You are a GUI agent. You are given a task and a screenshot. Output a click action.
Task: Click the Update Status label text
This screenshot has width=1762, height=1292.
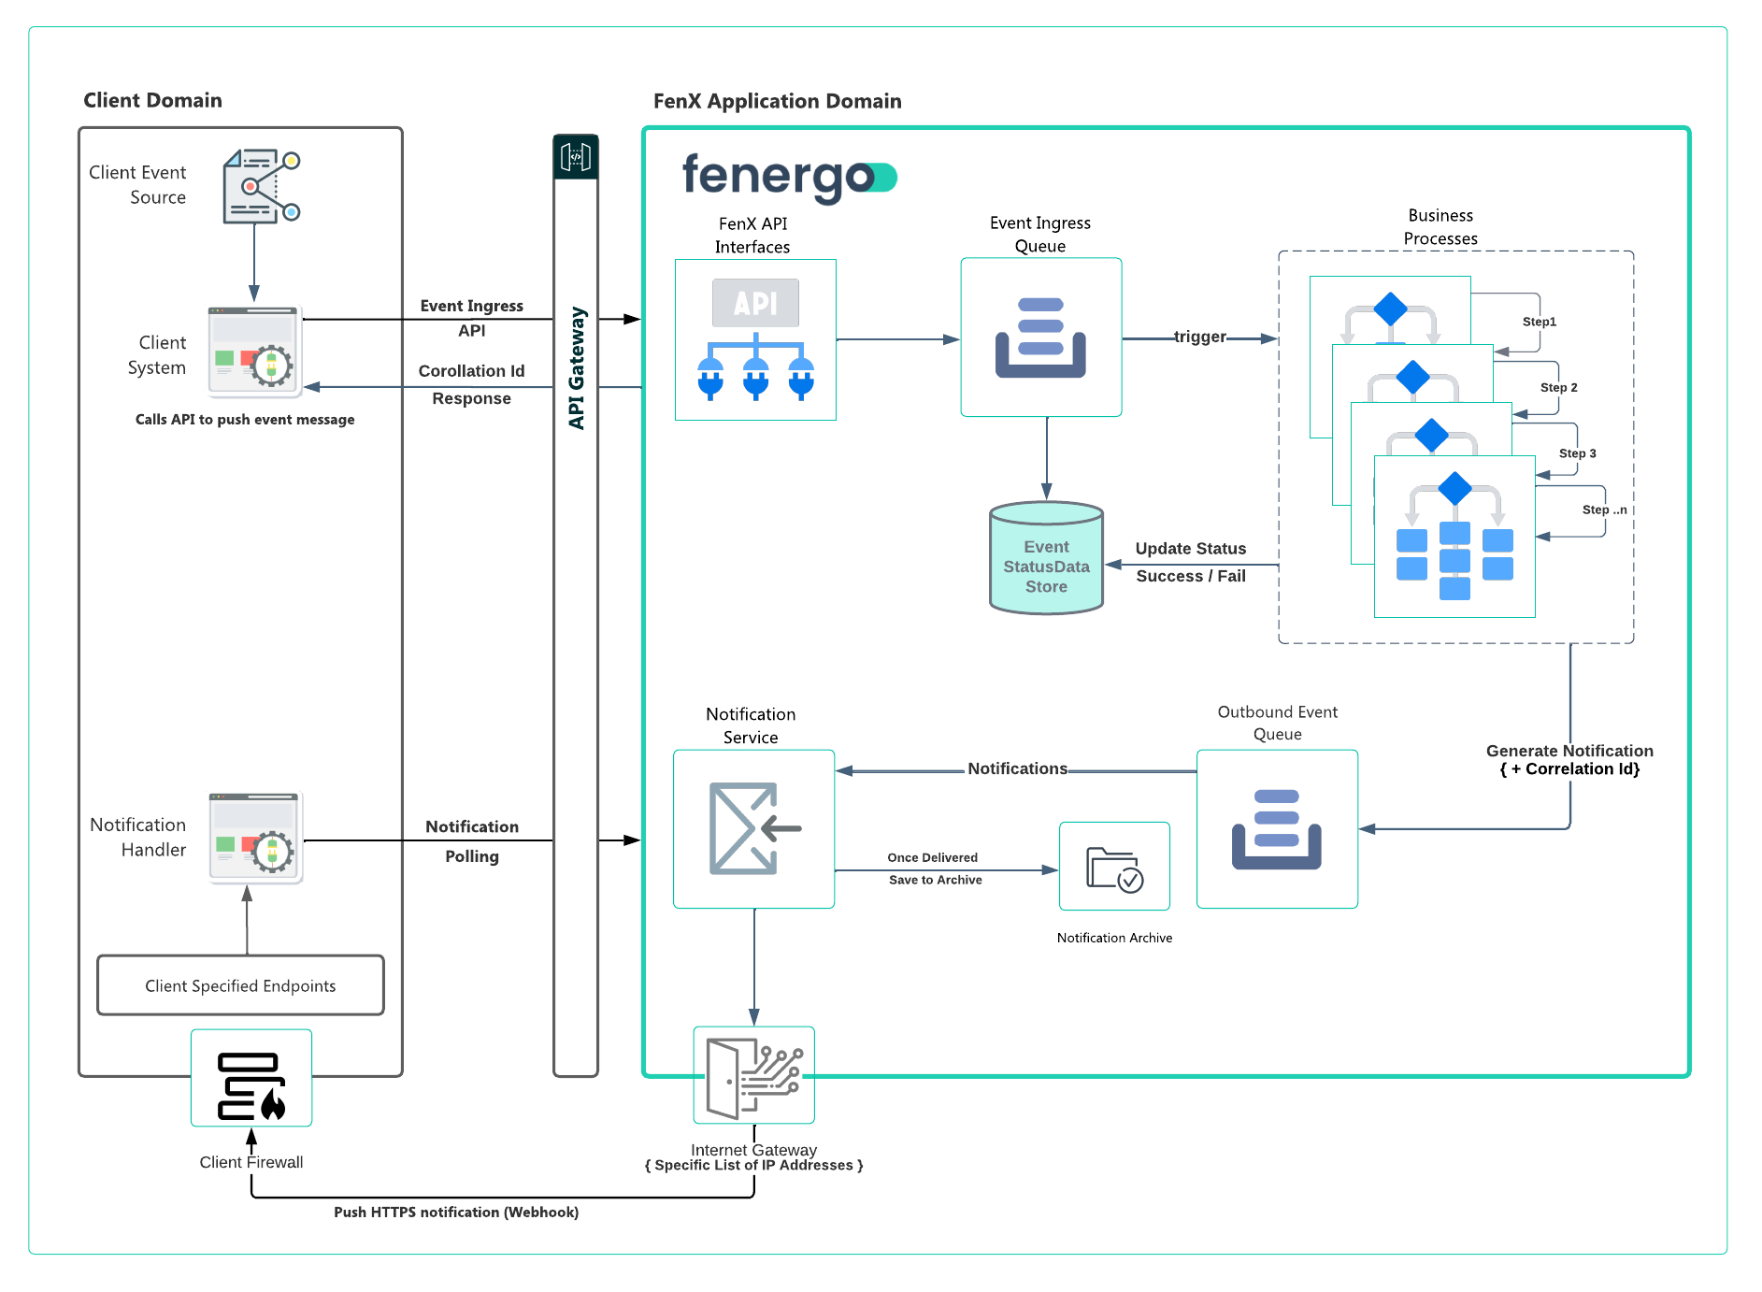1190,549
